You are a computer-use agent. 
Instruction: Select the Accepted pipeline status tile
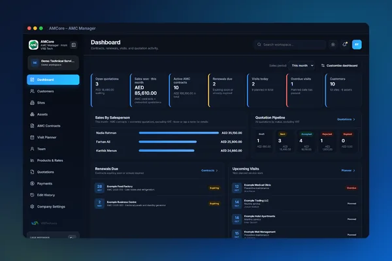306,141
